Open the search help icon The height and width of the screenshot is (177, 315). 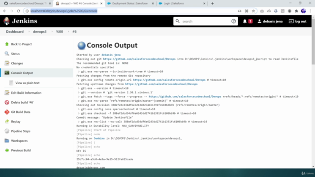coord(233,21)
